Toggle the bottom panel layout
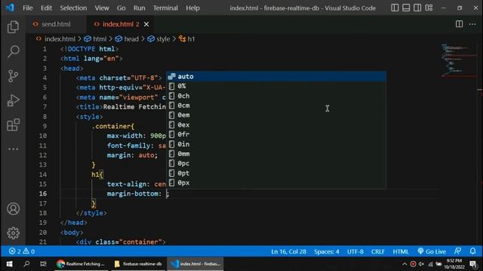 click(406, 8)
